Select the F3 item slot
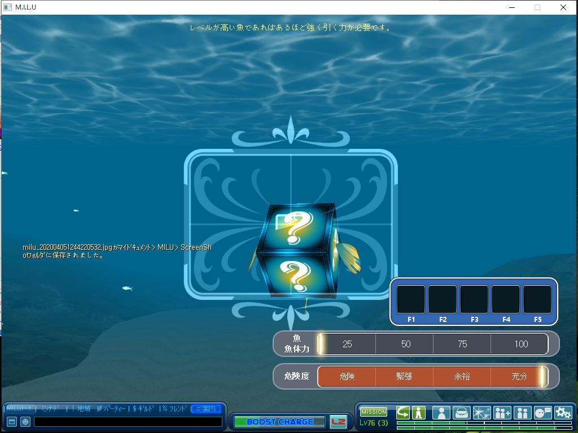The width and height of the screenshot is (578, 433). pos(474,299)
